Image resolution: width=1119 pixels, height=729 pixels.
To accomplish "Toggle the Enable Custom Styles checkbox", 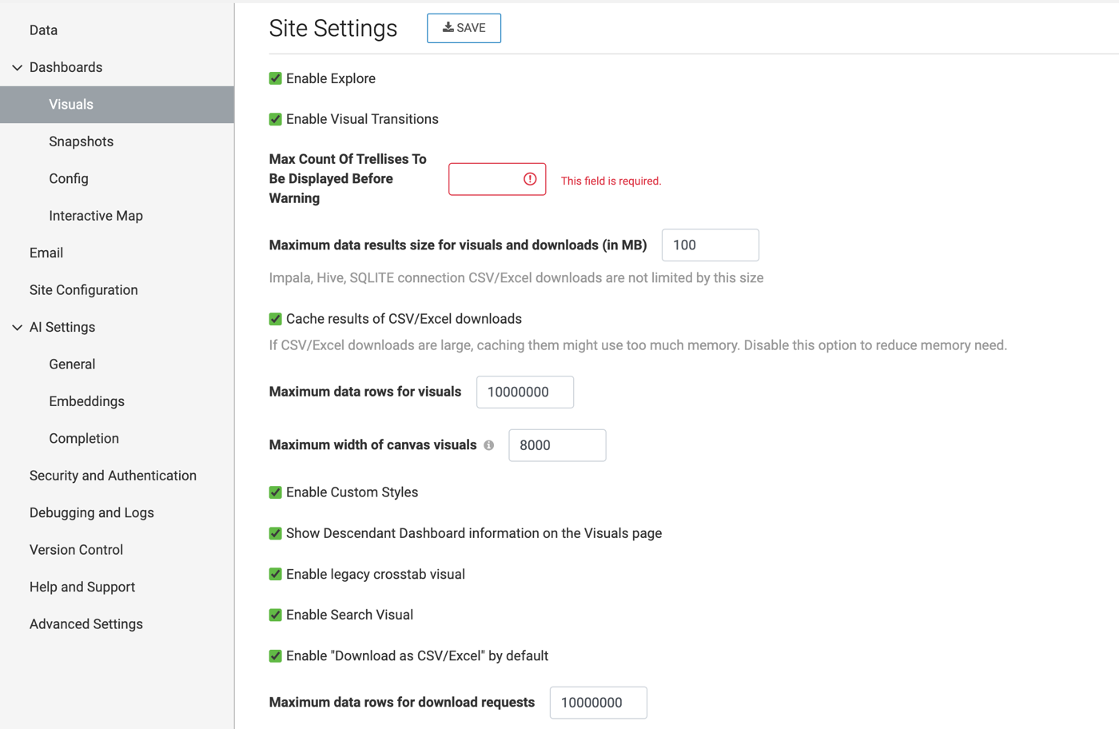I will pos(276,492).
